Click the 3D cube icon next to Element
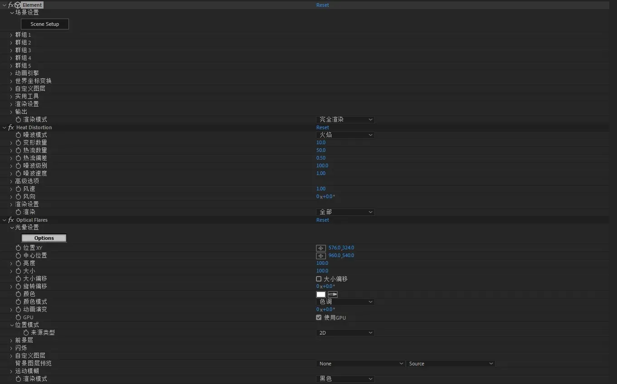The width and height of the screenshot is (617, 384). (x=18, y=5)
